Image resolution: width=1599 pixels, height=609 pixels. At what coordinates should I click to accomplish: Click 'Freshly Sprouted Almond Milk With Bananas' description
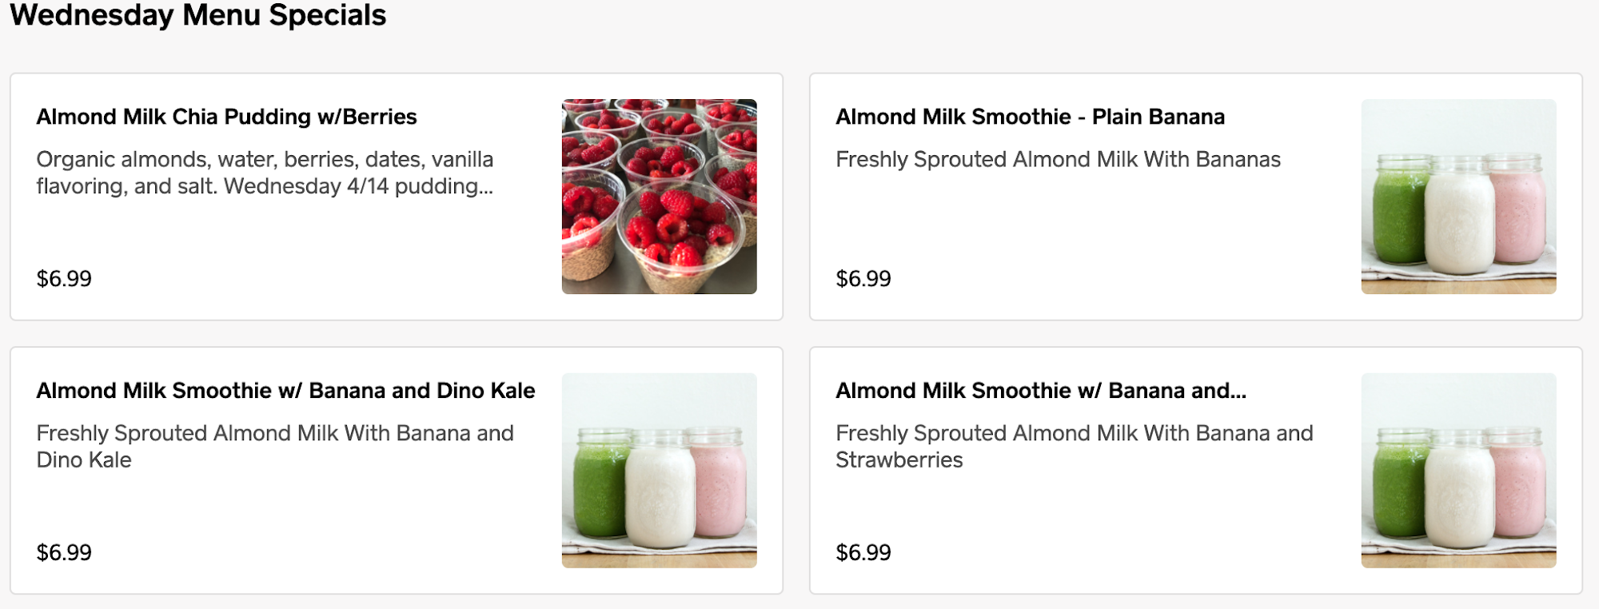[1058, 160]
